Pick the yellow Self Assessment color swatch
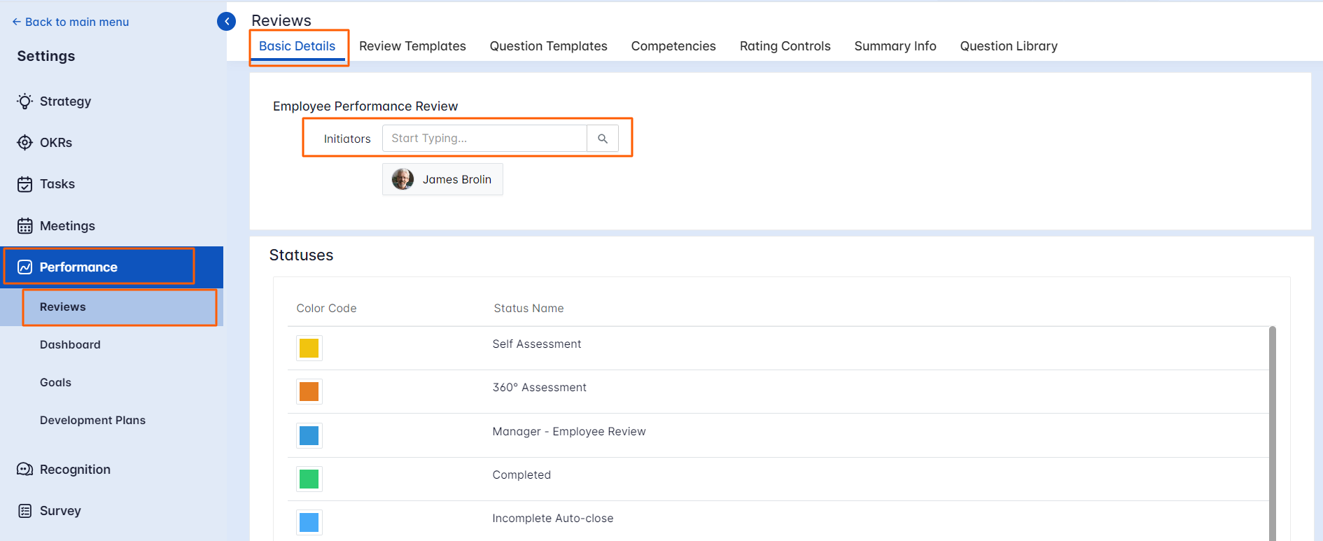 pyautogui.click(x=309, y=348)
